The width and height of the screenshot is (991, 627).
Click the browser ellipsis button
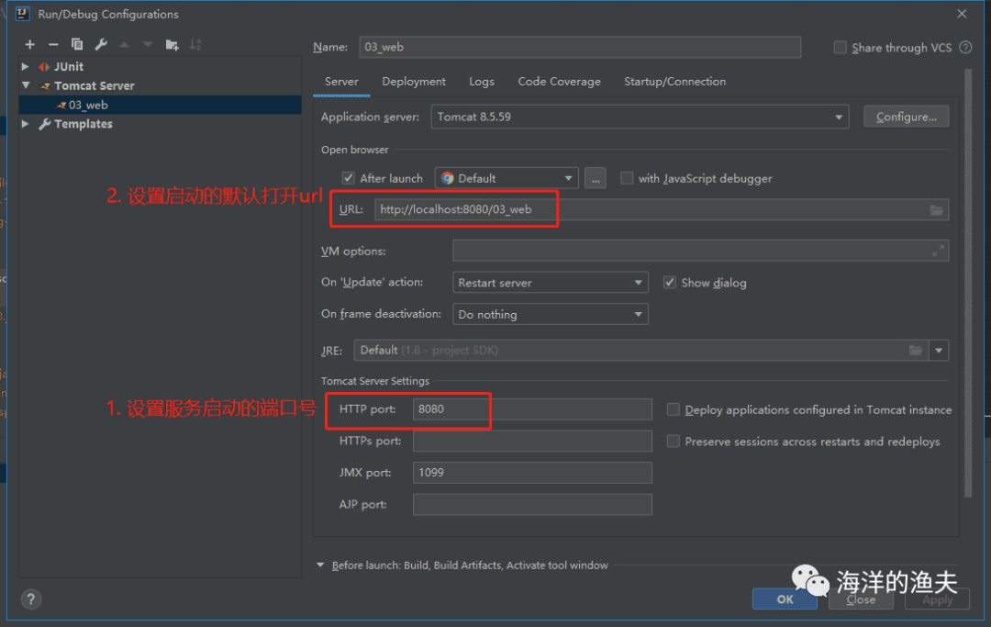tap(596, 178)
